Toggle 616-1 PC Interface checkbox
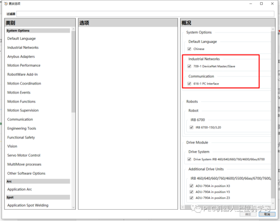Screen dimensions: 280x221 [189, 84]
